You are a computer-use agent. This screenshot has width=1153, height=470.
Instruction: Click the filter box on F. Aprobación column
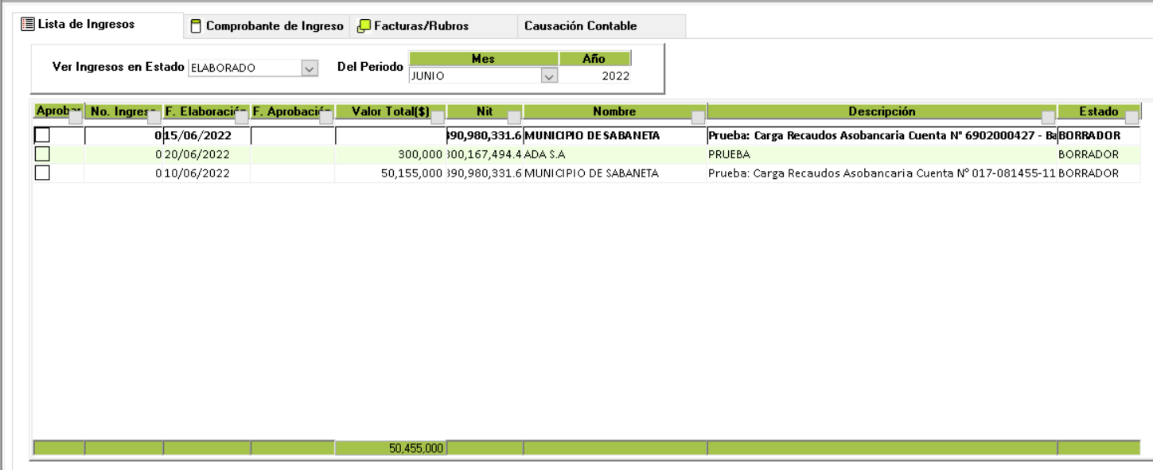point(326,118)
